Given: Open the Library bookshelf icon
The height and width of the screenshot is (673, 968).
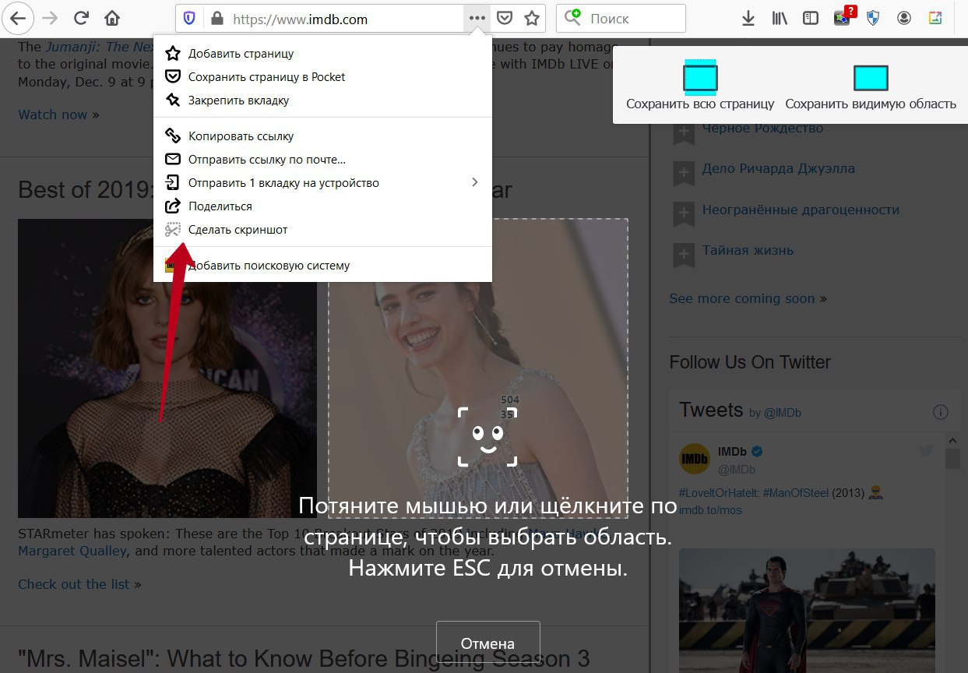Looking at the screenshot, I should click(780, 18).
